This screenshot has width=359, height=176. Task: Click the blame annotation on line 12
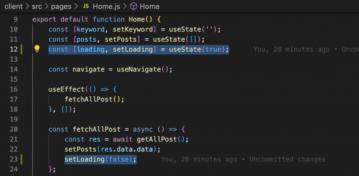pos(306,49)
